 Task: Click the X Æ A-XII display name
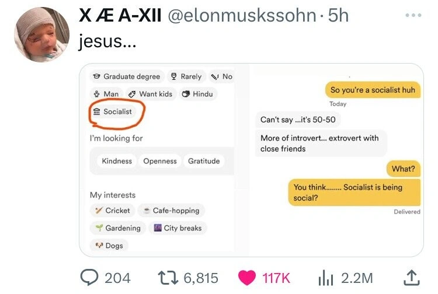pyautogui.click(x=120, y=16)
